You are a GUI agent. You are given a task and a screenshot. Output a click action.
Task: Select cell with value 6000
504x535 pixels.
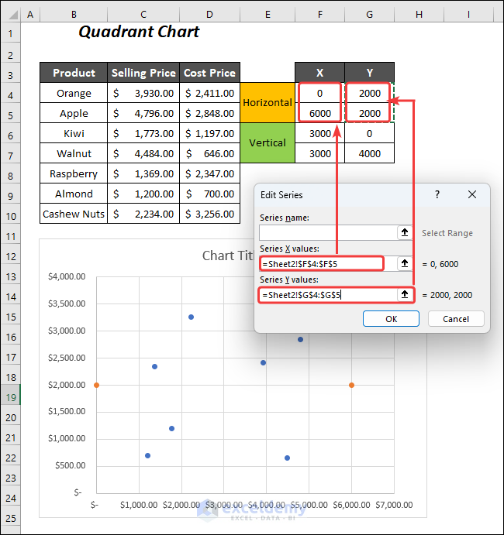click(319, 113)
